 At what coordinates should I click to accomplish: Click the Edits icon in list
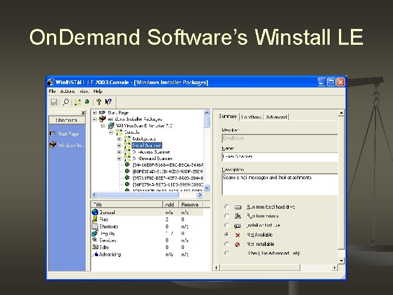(x=95, y=247)
